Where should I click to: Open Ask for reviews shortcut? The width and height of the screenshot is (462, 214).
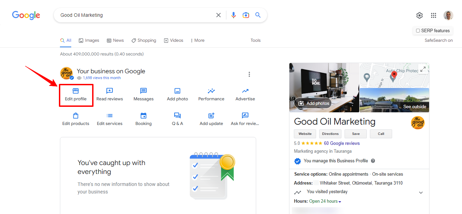pyautogui.click(x=245, y=119)
